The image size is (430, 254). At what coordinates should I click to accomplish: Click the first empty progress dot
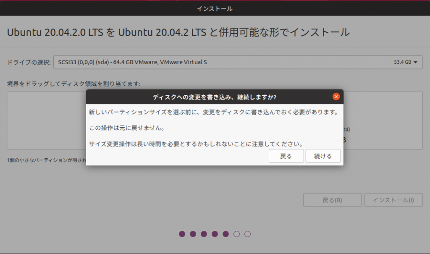coord(237,234)
